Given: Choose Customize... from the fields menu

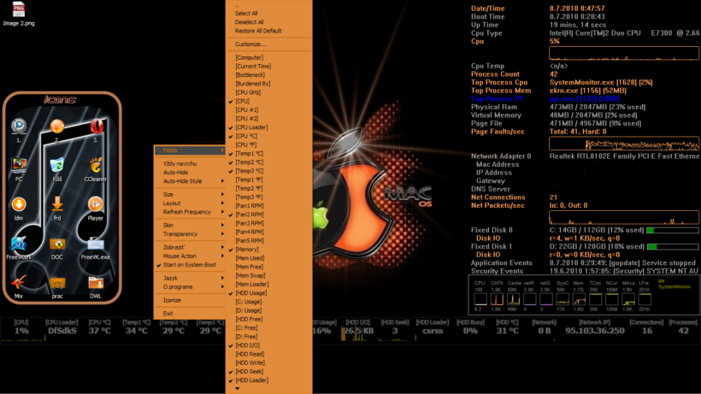Looking at the screenshot, I should coord(250,44).
